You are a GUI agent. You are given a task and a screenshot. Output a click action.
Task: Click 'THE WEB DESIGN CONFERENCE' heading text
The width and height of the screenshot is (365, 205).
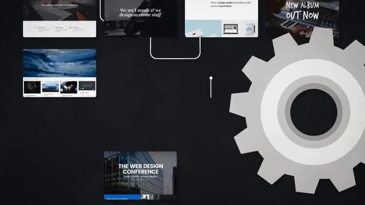[141, 169]
